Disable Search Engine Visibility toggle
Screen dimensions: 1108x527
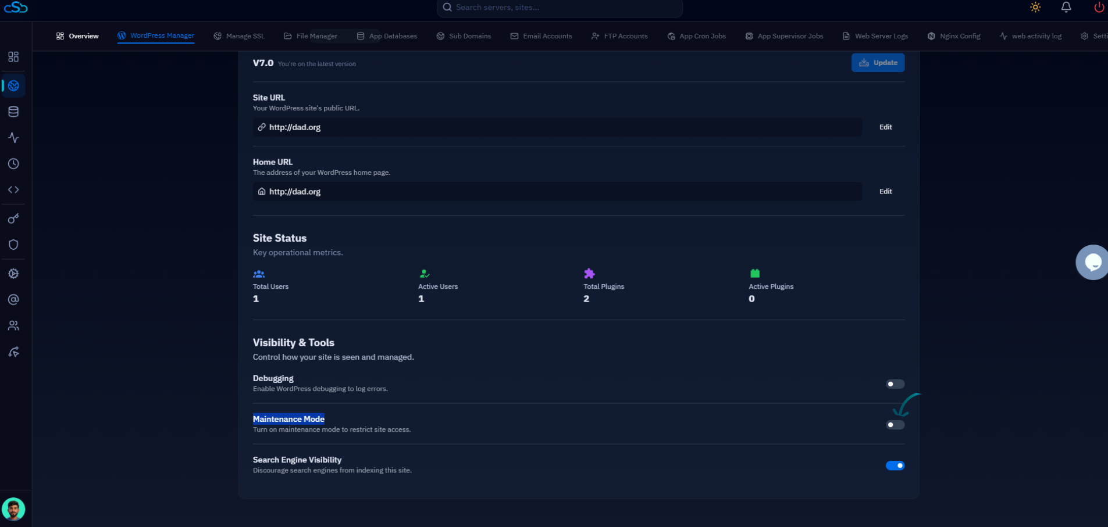click(x=895, y=465)
